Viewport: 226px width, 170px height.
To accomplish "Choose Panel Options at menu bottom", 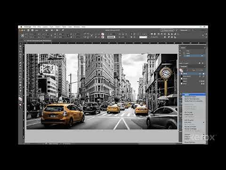I will (194, 142).
